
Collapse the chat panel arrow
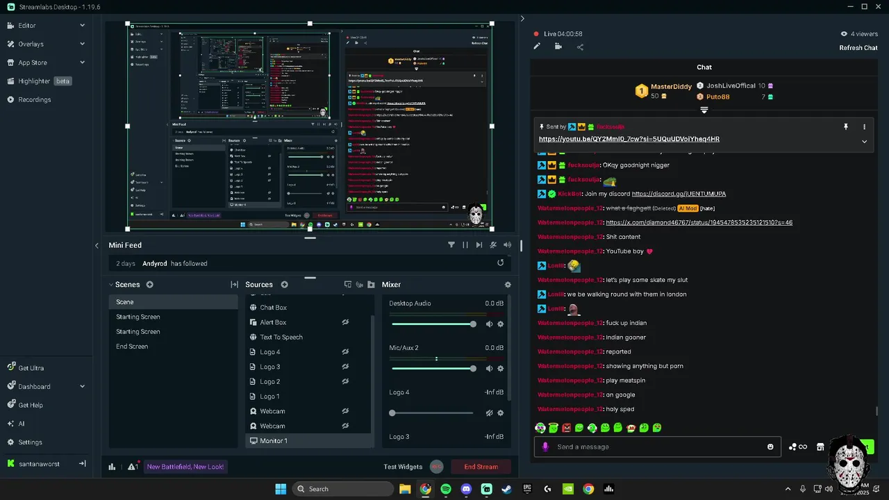coord(522,19)
